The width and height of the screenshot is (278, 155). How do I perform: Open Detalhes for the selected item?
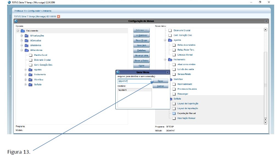click(141, 50)
